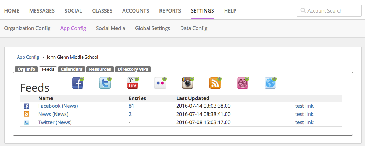Image resolution: width=365 pixels, height=146 pixels.
Task: Add a new Flickr feed
Action: tap(160, 83)
